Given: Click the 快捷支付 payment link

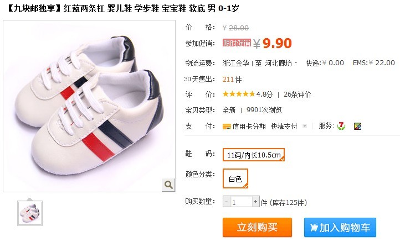Looking at the screenshot, I should 284,126.
